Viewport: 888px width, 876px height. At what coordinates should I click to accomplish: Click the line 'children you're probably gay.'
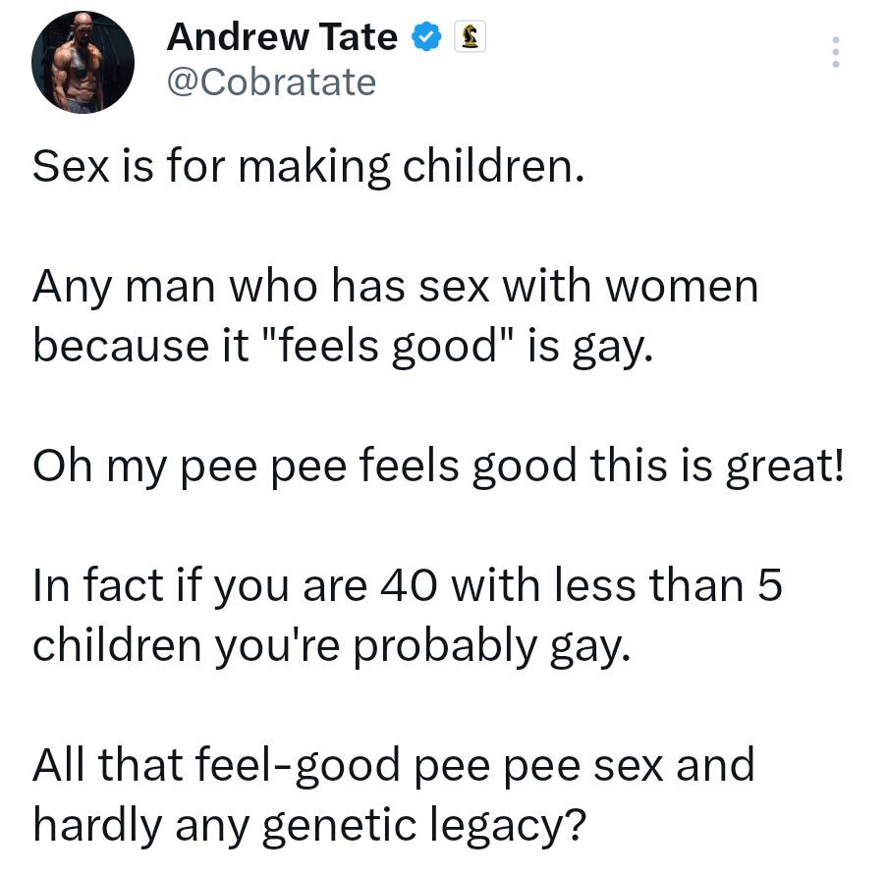pos(330,645)
